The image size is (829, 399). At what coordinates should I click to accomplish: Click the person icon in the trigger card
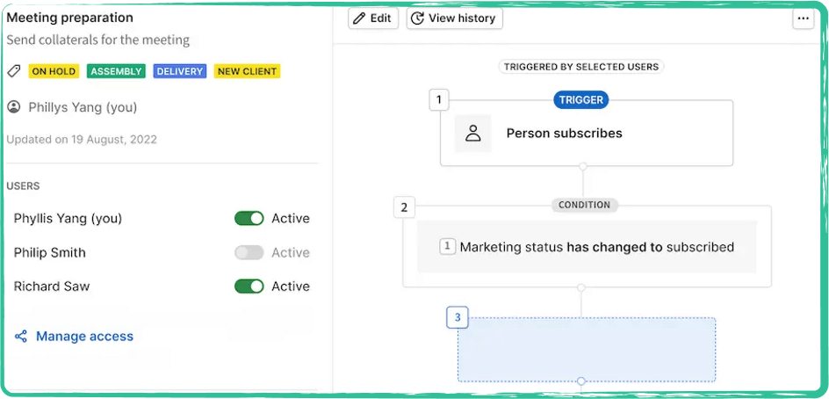[x=472, y=134]
